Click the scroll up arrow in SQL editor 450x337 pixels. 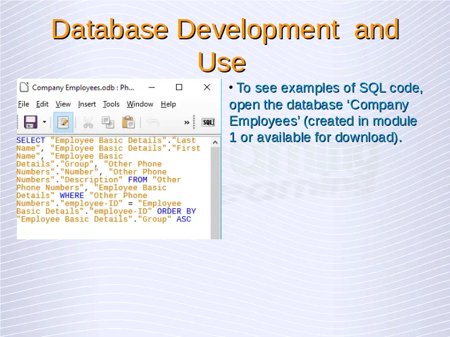click(x=215, y=143)
